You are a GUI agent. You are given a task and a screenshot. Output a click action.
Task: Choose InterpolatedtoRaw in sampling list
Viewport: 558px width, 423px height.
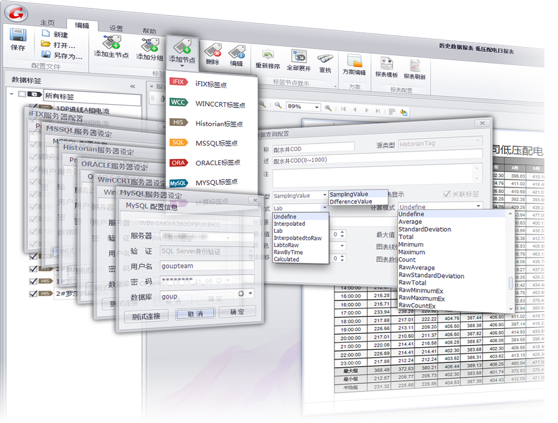[x=300, y=238]
